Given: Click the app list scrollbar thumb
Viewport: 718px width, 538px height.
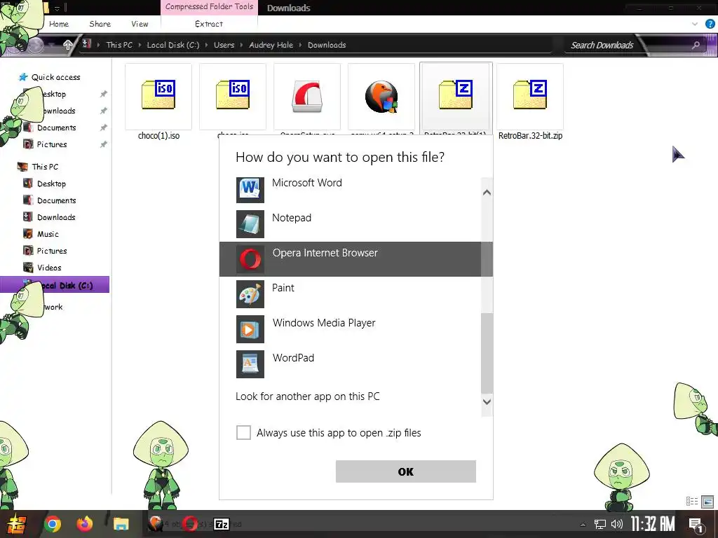Looking at the screenshot, I should (x=487, y=353).
